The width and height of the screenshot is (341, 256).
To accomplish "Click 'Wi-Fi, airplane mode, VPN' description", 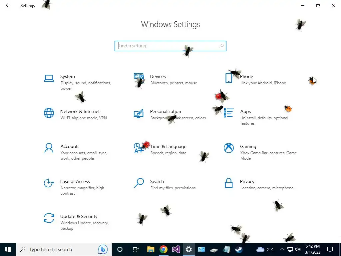I will tap(84, 118).
